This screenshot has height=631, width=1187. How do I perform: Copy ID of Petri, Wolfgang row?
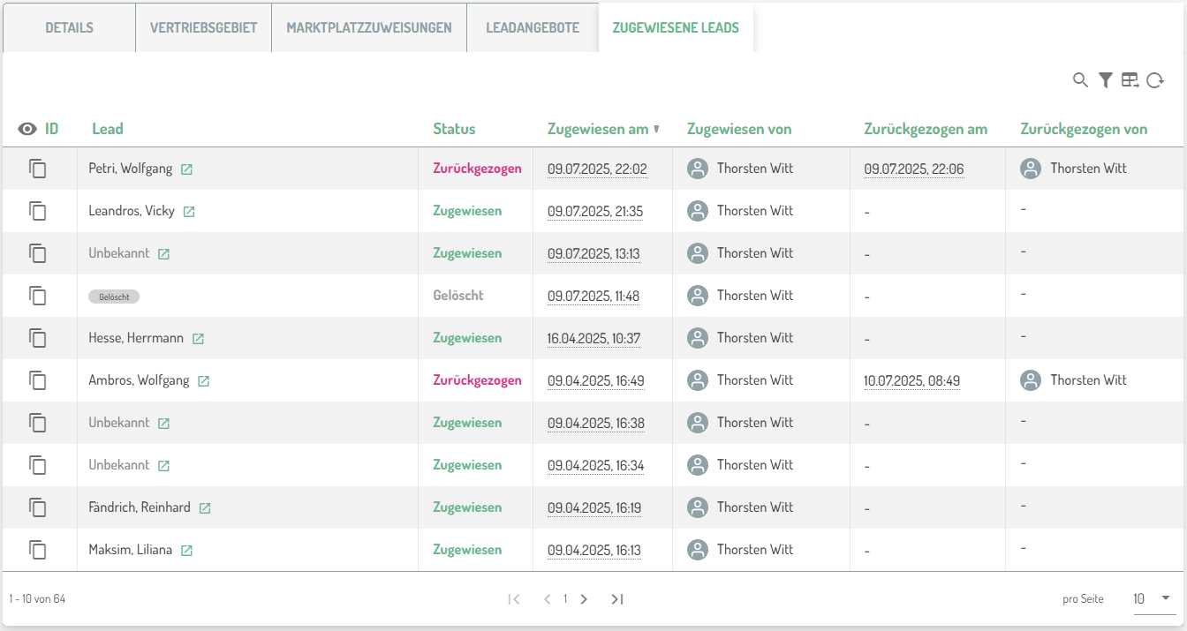coord(37,169)
